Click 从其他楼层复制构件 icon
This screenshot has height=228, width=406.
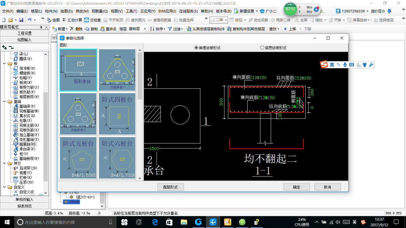[x=189, y=29]
